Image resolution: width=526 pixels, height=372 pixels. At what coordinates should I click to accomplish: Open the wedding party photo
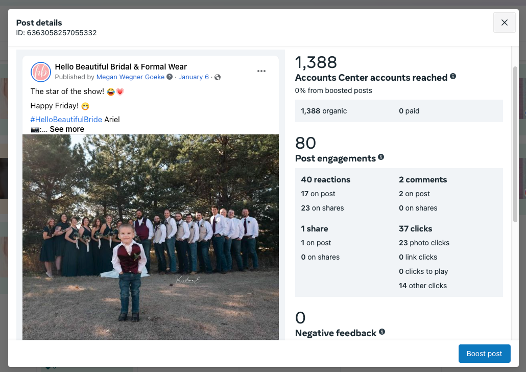pyautogui.click(x=151, y=237)
